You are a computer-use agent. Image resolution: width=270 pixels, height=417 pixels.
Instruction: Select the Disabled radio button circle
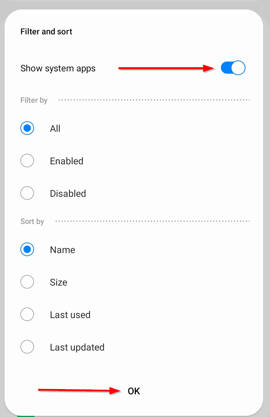(x=27, y=193)
